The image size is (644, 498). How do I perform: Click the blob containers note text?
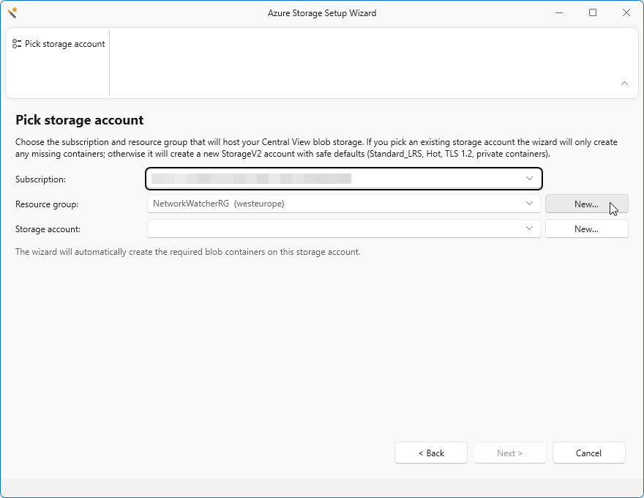(x=187, y=251)
